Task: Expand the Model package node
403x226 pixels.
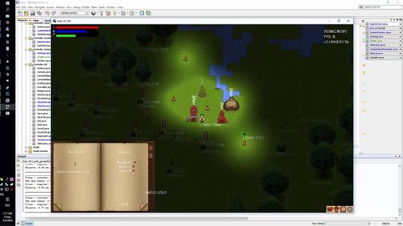Action: [26, 148]
